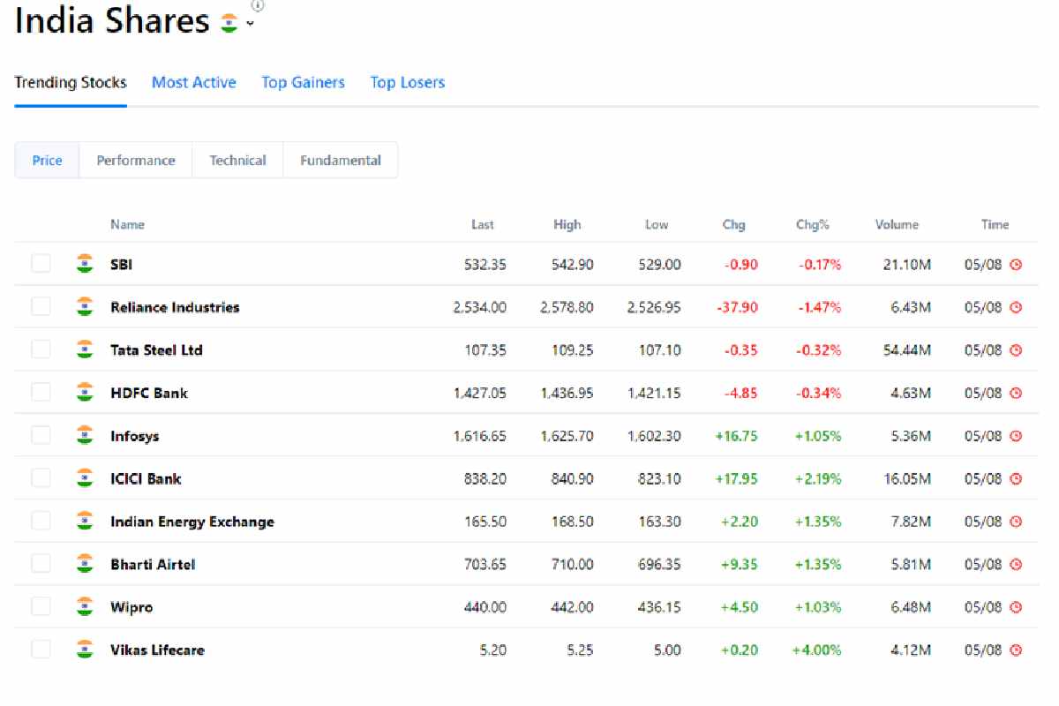The image size is (1059, 706).
Task: Open the Indian Energy Exchange stock link
Action: (192, 522)
